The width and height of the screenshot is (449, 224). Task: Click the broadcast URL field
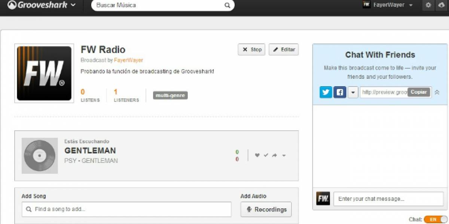(x=384, y=92)
